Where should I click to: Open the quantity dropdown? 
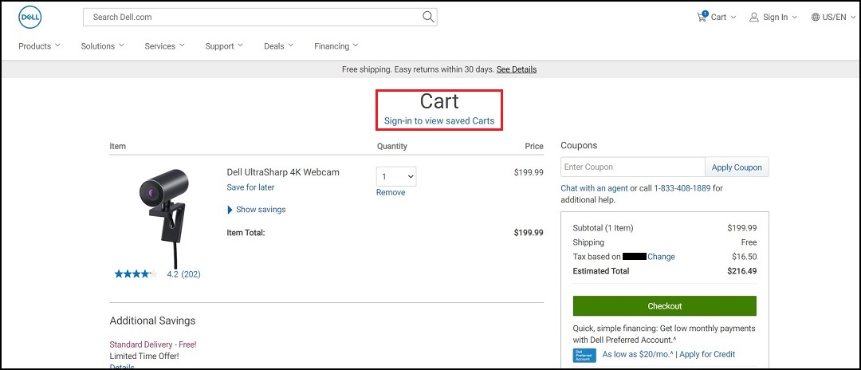point(396,177)
